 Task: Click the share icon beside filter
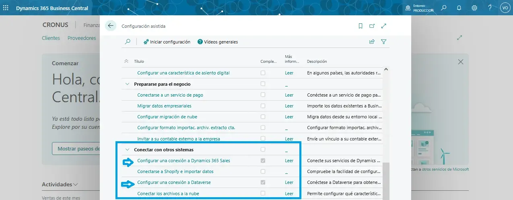point(372,41)
